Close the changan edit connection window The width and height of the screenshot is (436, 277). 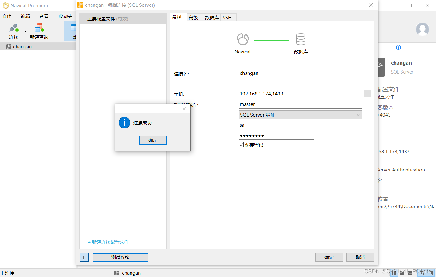pos(371,5)
